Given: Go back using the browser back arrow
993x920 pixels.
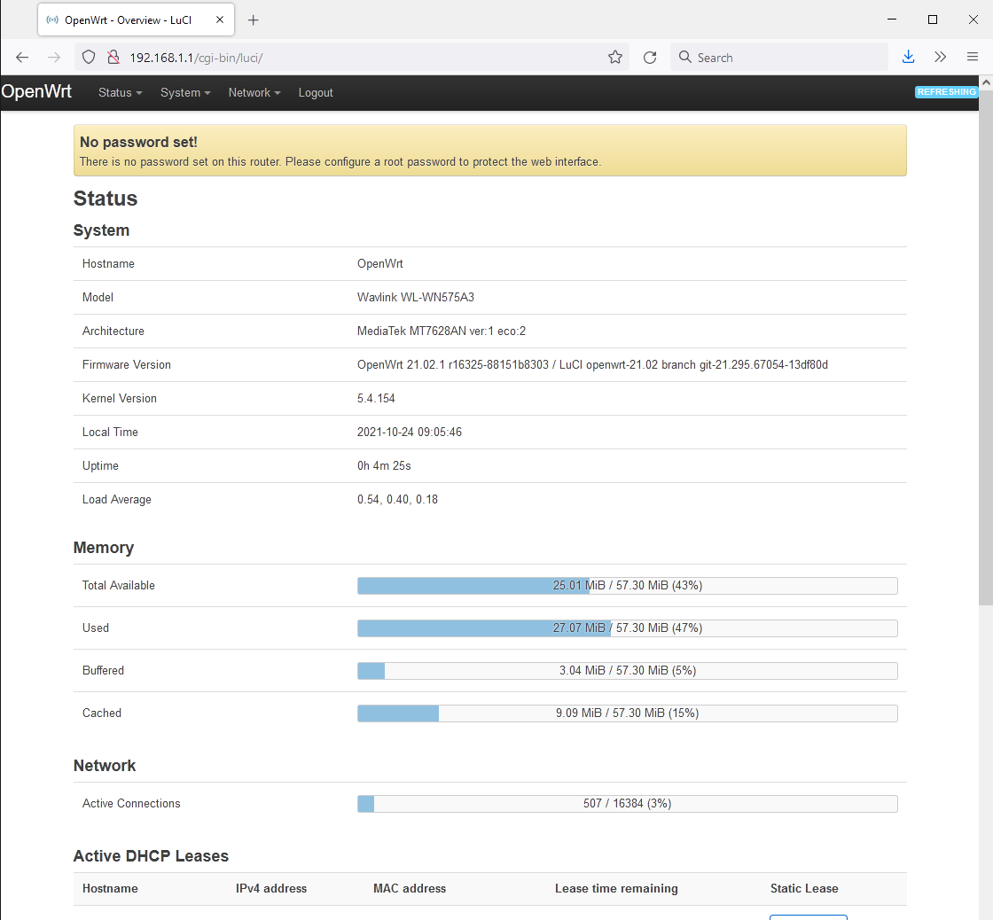Looking at the screenshot, I should tap(22, 58).
